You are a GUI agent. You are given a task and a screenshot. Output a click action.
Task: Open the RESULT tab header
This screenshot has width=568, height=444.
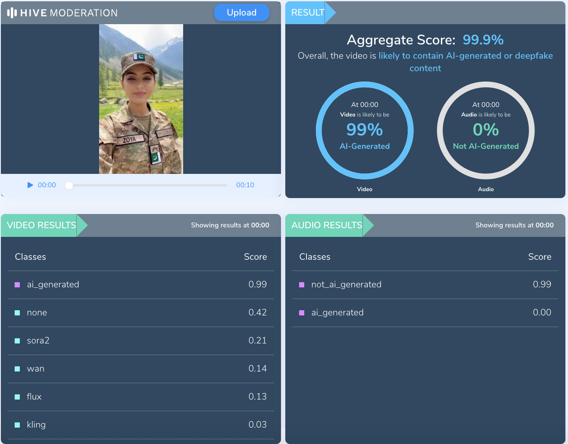click(x=308, y=13)
